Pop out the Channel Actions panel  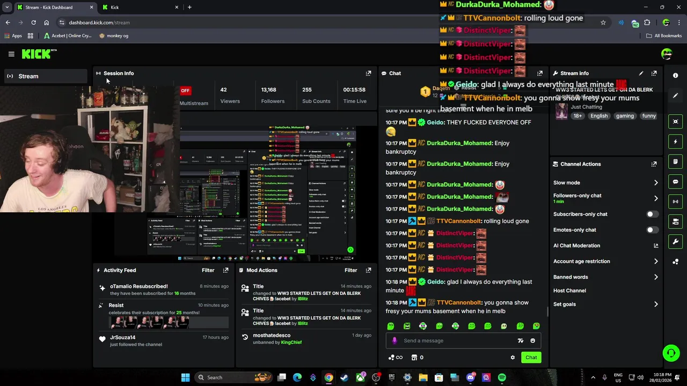pyautogui.click(x=654, y=164)
